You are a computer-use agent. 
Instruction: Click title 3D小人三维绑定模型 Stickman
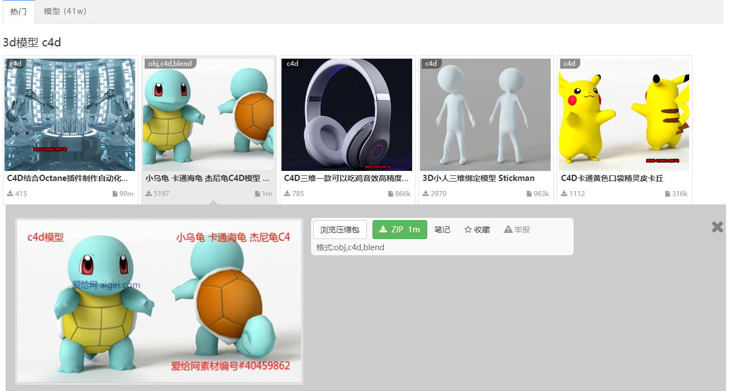tap(479, 178)
